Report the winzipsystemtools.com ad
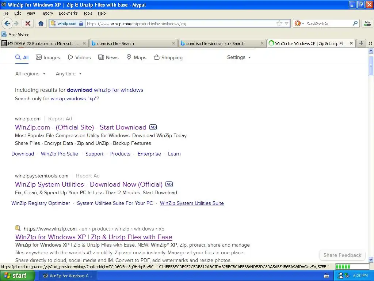The image size is (374, 281). click(88, 176)
